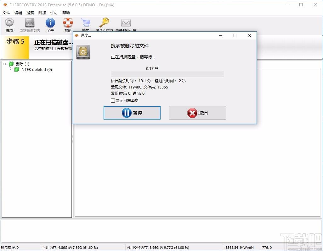Click the 发现卷标: 0, 磁盘: 0 text
The width and height of the screenshot is (323, 251).
[127, 93]
